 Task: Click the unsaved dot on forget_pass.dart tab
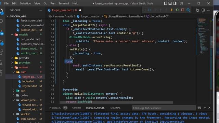(x=80, y=10)
